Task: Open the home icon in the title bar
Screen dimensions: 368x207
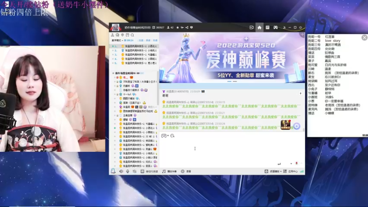Action: (259, 28)
